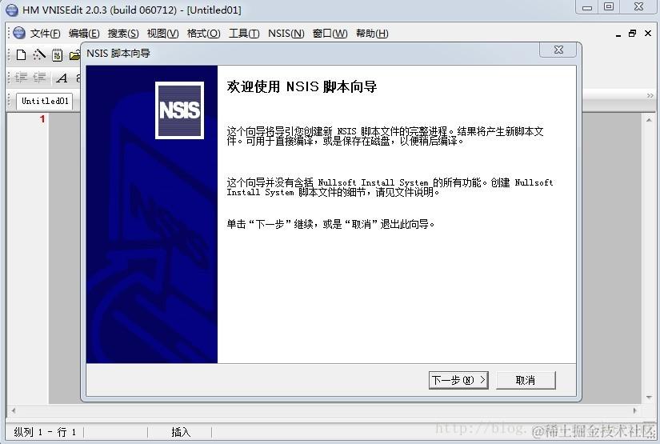Open the 格式(O) menu
Screen dimensions: 660x444
point(203,34)
